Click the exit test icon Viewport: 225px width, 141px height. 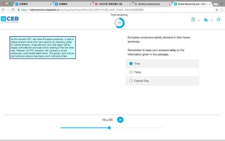pyautogui.click(x=219, y=20)
